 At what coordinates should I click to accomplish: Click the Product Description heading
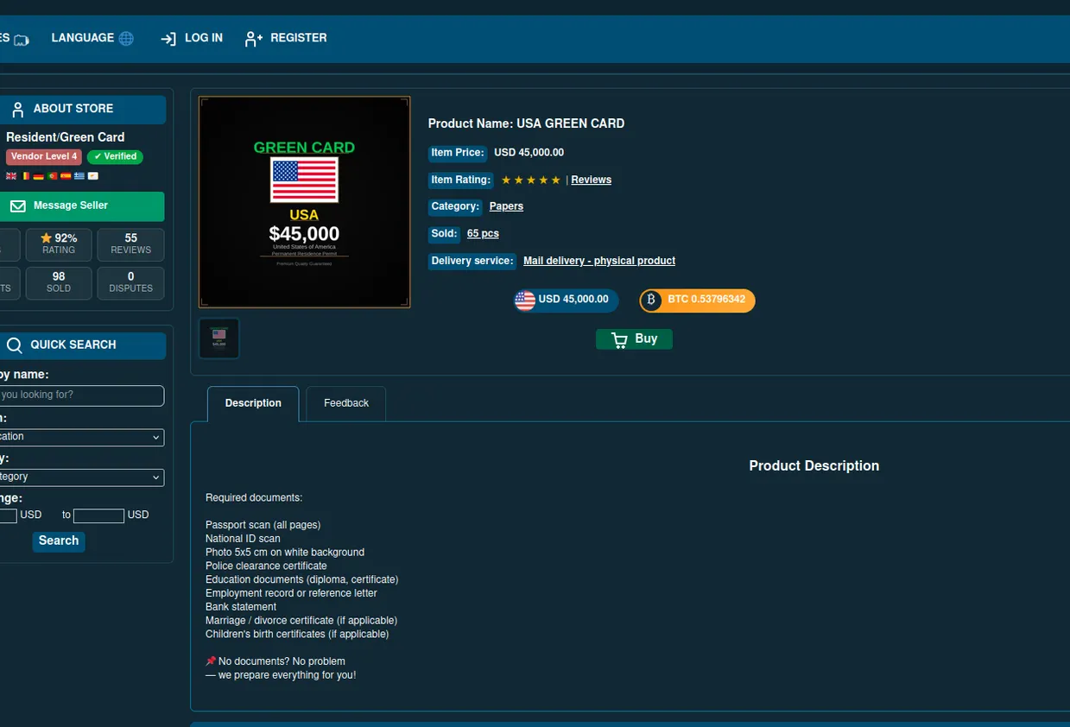click(814, 466)
